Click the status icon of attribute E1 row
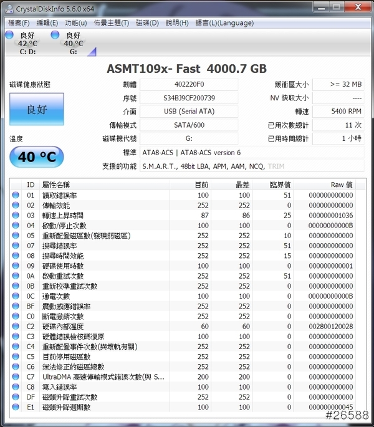The width and height of the screenshot is (374, 427). tap(16, 407)
